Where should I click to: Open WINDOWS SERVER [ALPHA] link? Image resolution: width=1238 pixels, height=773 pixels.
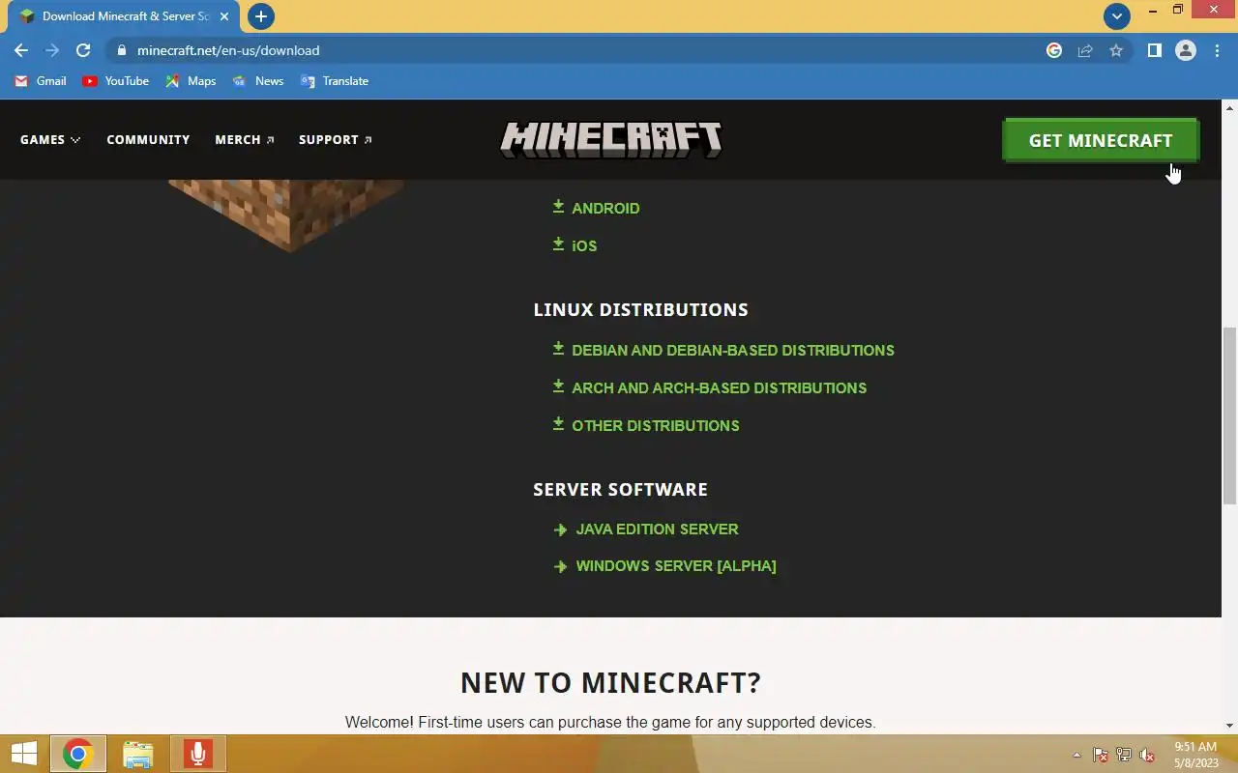[x=676, y=566]
